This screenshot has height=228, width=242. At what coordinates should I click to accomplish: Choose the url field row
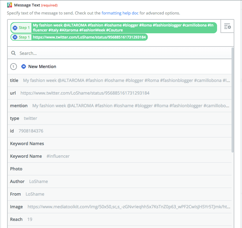pos(119,93)
